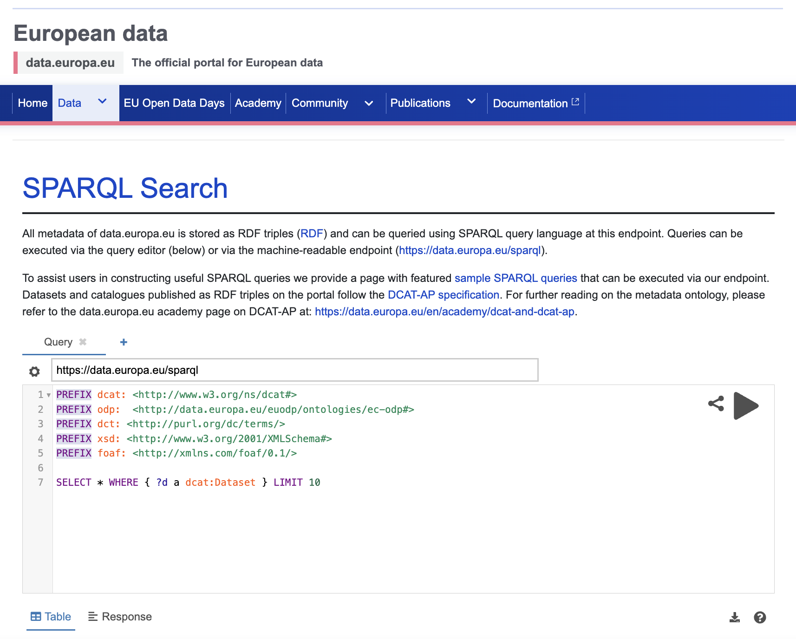Go to EU Open Data Days

[x=175, y=103]
